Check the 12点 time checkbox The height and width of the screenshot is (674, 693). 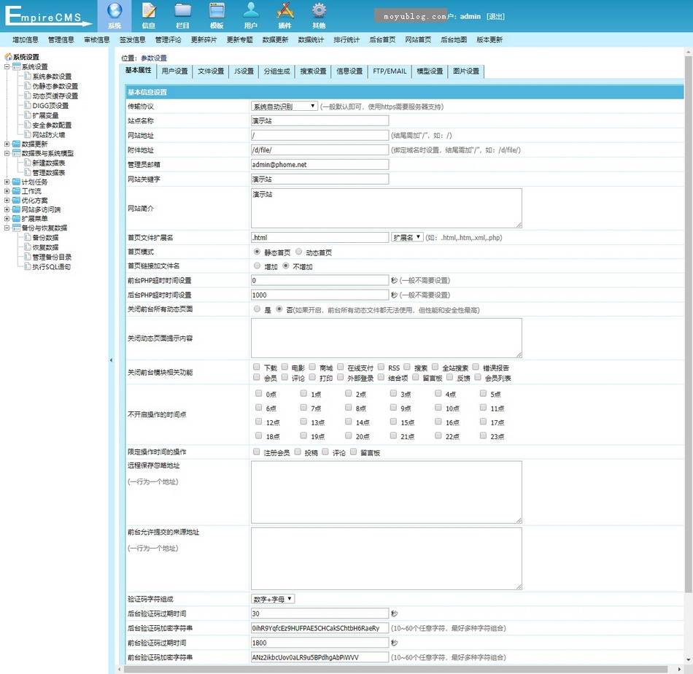coord(258,422)
